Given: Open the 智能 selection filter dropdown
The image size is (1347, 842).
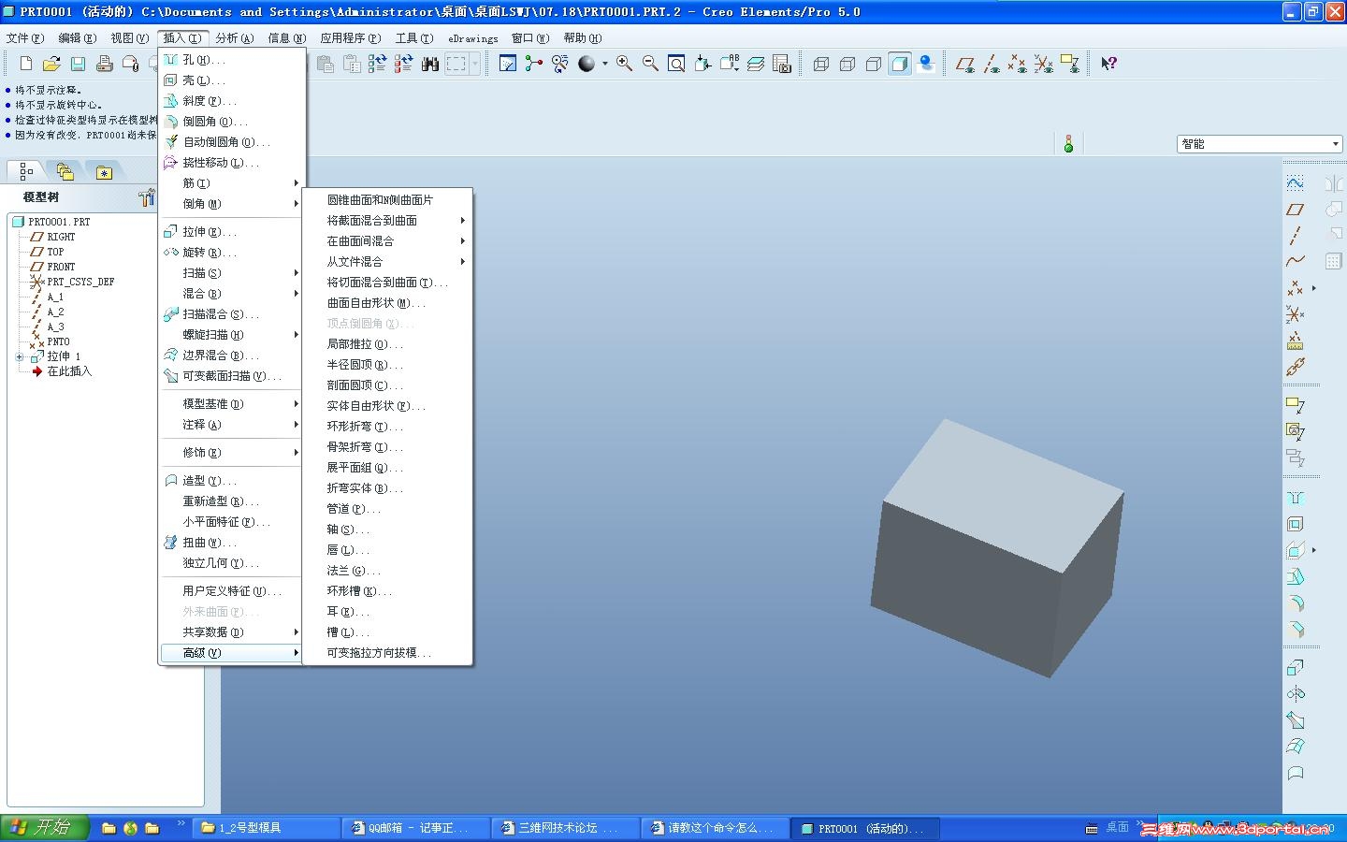Looking at the screenshot, I should click(1259, 144).
